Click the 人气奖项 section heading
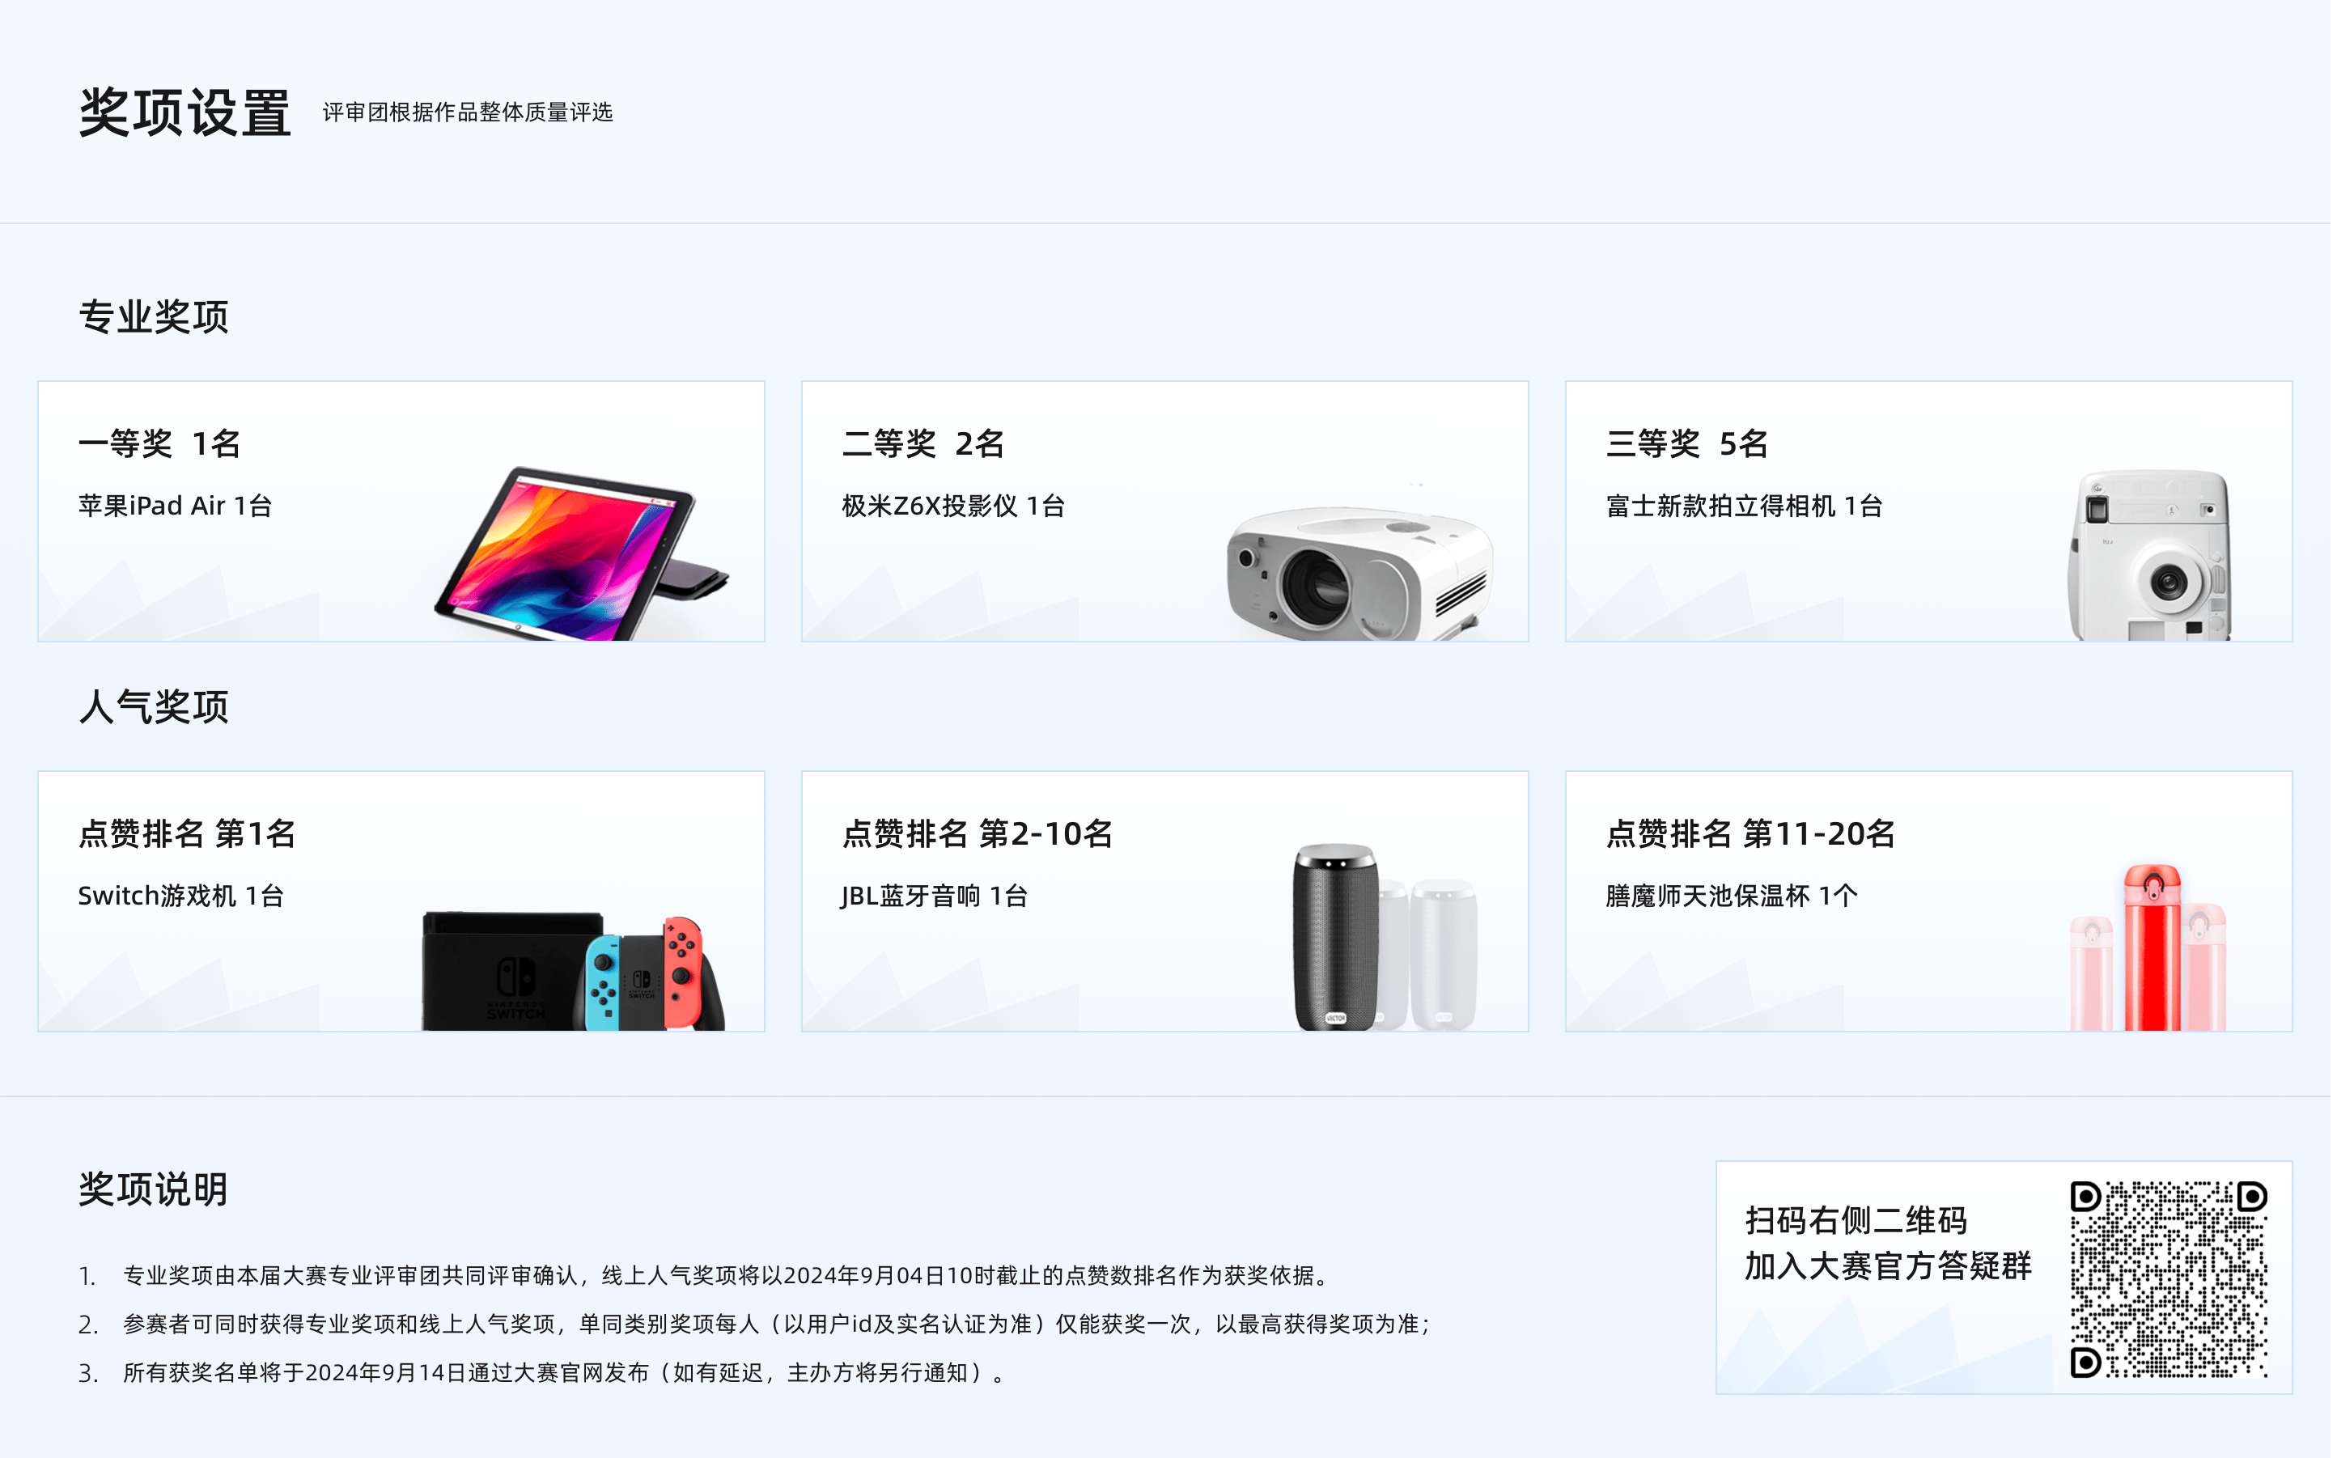The width and height of the screenshot is (2337, 1458). click(x=155, y=708)
